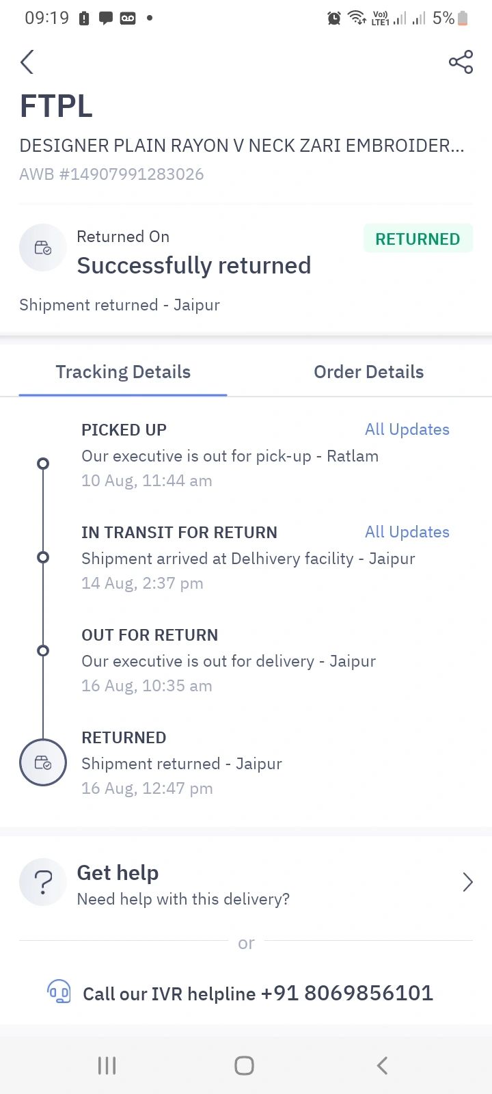Open the share icon

click(461, 62)
